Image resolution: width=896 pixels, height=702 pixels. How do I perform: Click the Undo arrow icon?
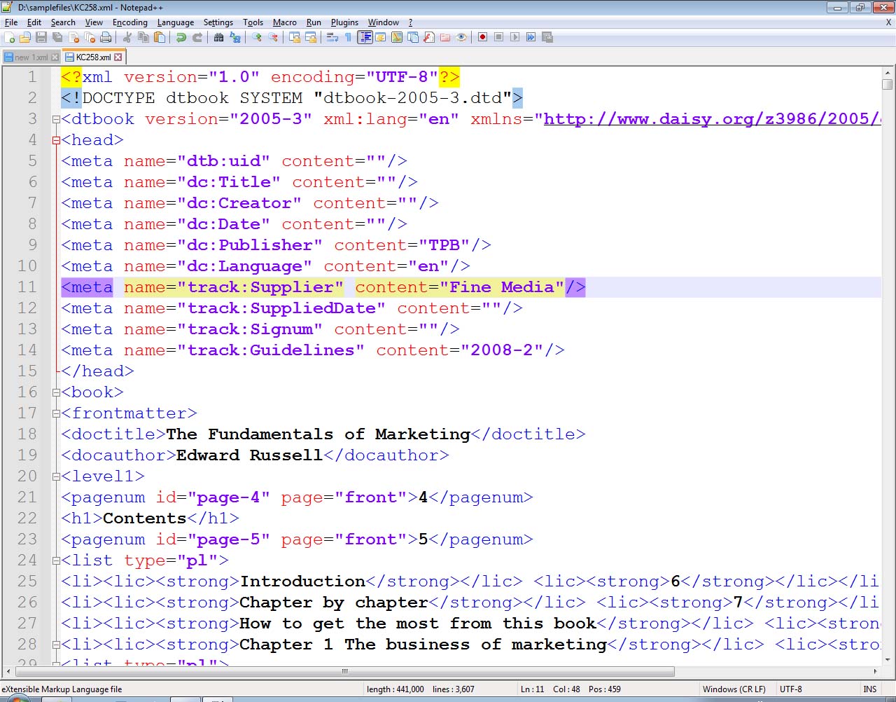click(181, 37)
